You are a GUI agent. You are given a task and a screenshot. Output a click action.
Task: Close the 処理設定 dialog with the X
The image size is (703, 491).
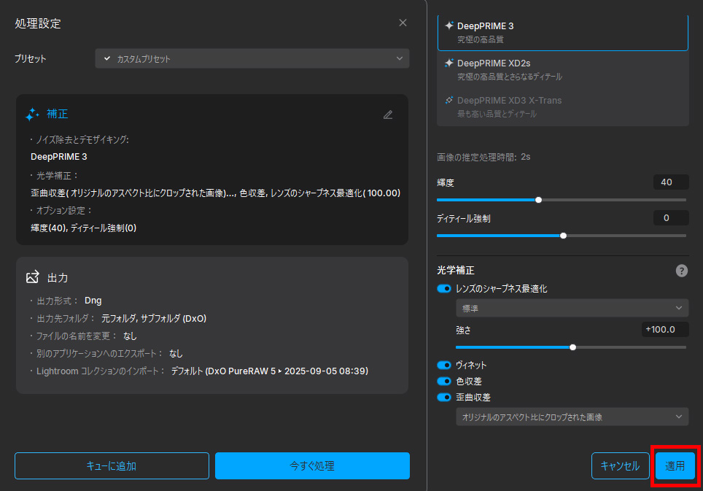(403, 23)
